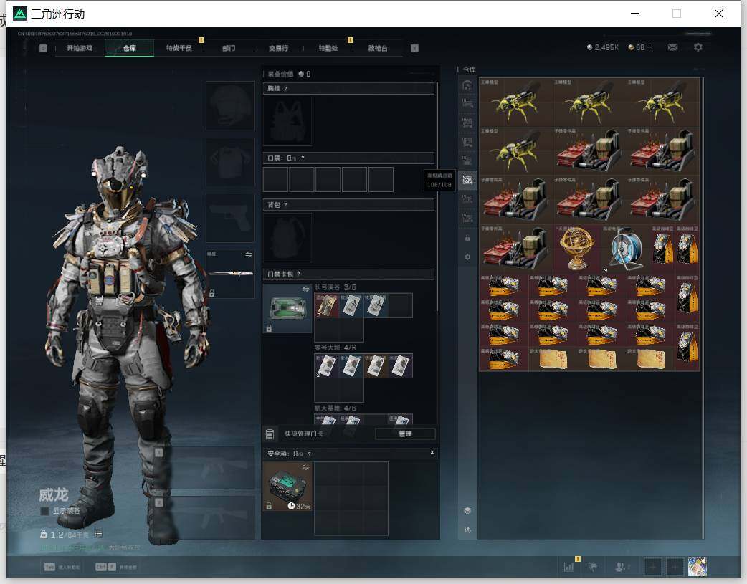747x584 pixels.
Task: Expand the 背包 section header
Action: (348, 204)
